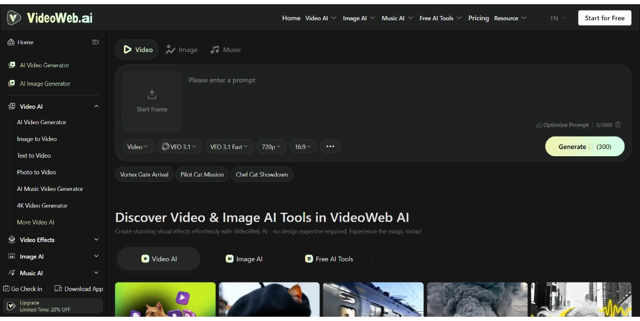The height and width of the screenshot is (321, 640).
Task: Open the Resource dropdown menu
Action: [510, 18]
